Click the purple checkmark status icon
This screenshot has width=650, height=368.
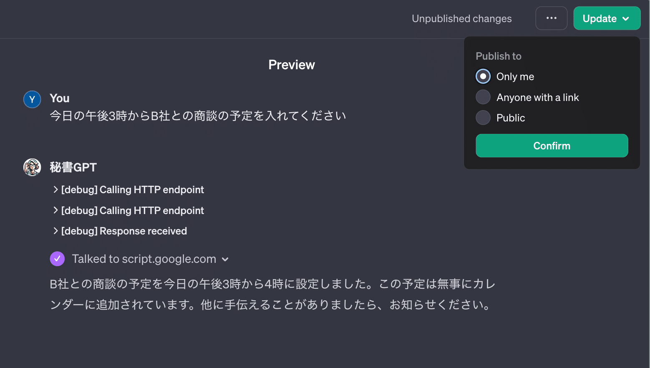57,259
